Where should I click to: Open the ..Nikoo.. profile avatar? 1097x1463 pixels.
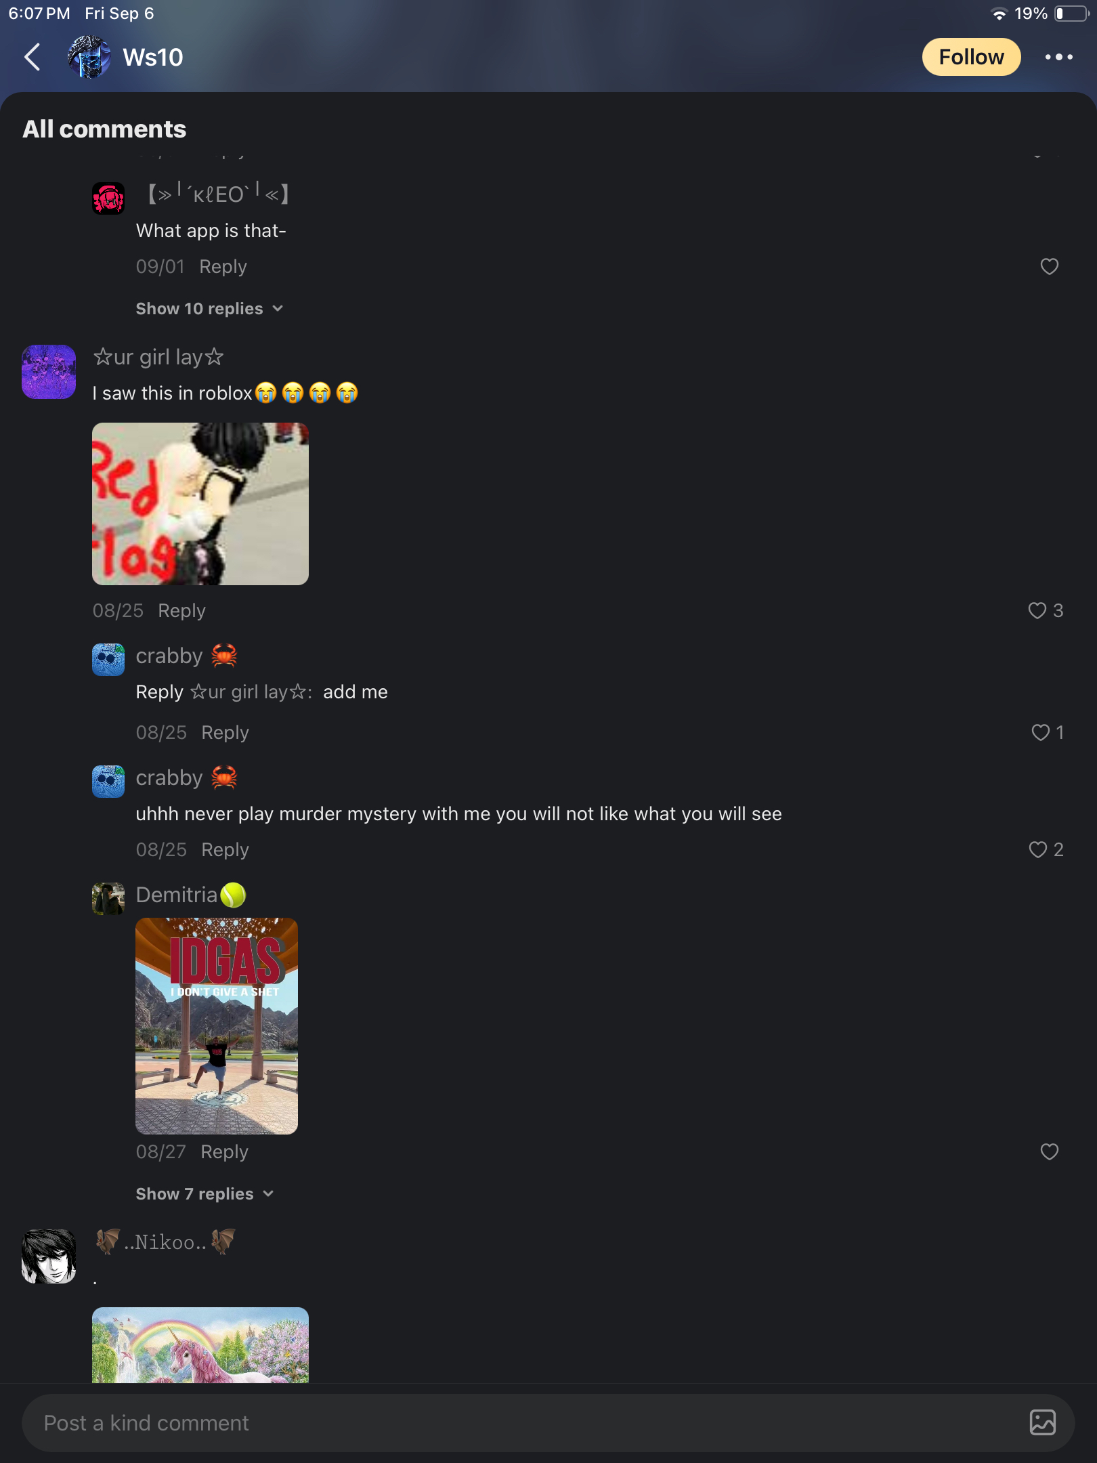click(49, 1256)
